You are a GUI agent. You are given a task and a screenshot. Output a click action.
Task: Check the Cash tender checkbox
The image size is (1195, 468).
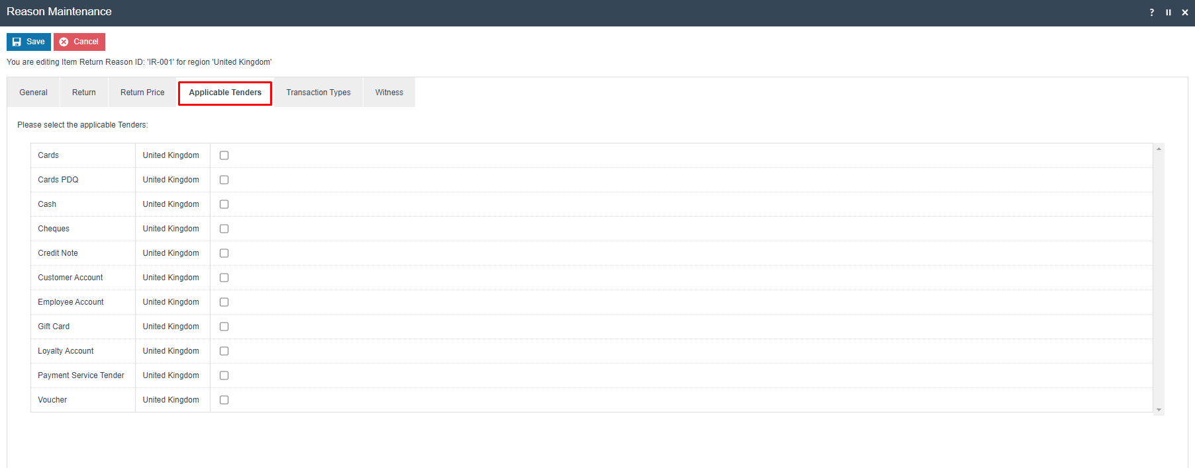(224, 204)
